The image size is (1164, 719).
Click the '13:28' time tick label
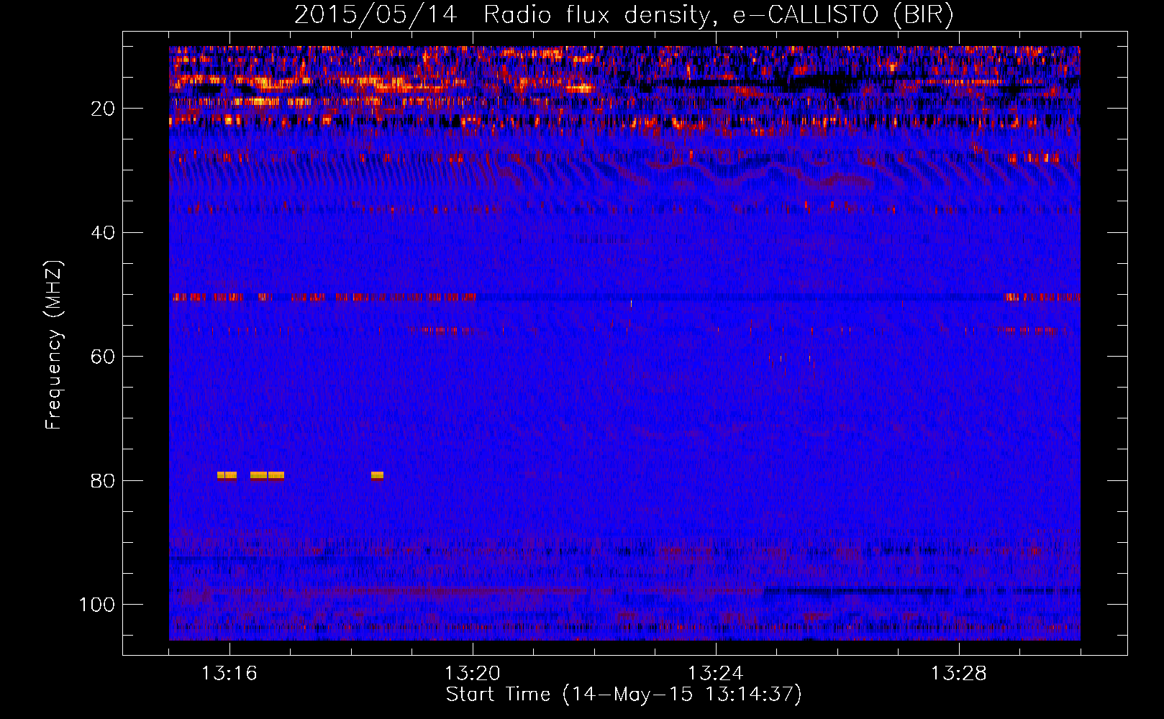pos(959,674)
